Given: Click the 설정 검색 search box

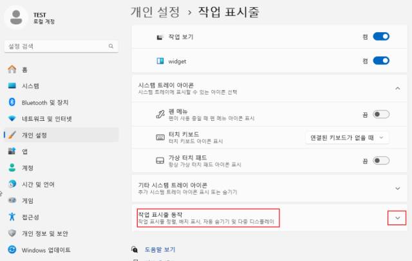Looking at the screenshot, I should (x=60, y=46).
